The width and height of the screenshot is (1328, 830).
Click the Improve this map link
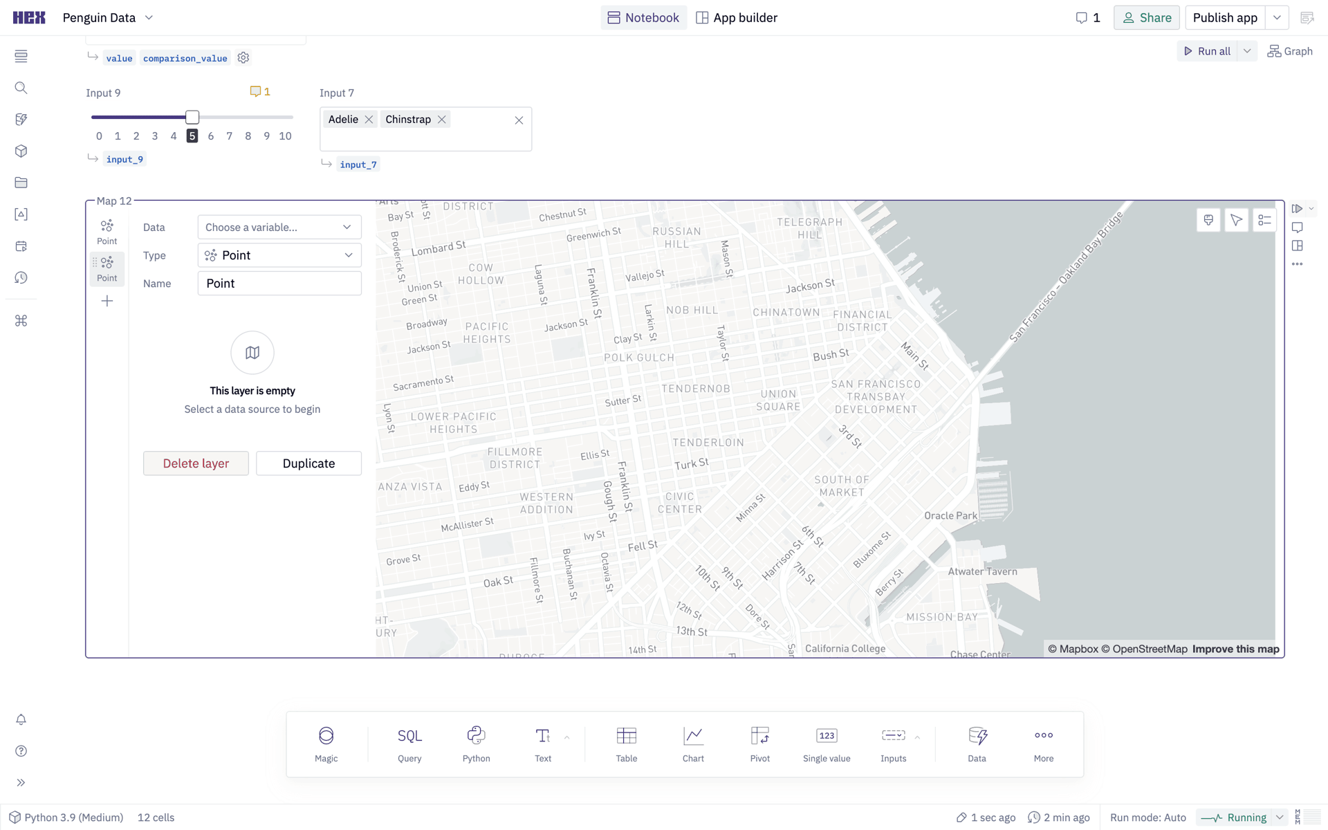pos(1235,649)
